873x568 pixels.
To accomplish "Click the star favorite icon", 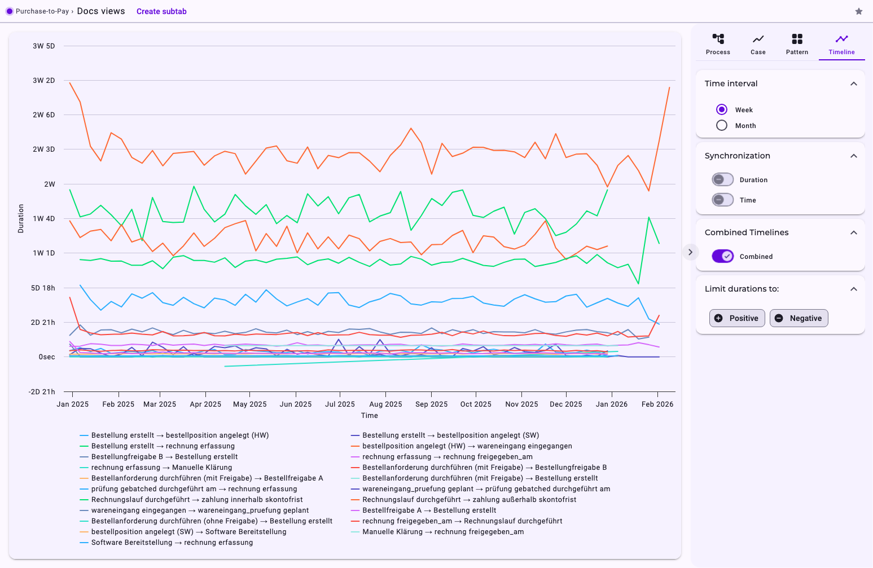I will pos(859,11).
